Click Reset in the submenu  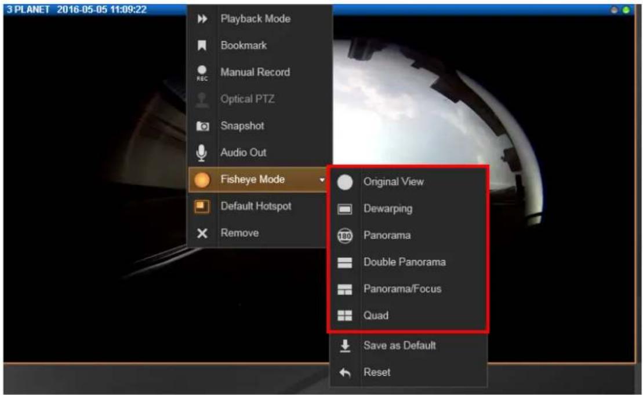(x=408, y=372)
